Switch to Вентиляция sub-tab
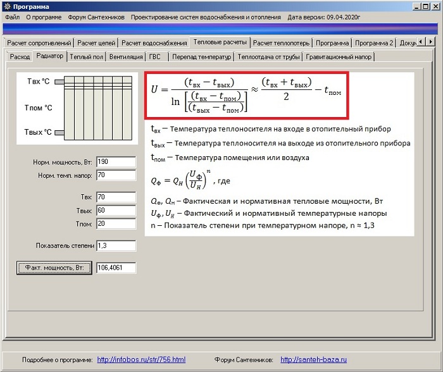Screen dimensions: 443x372 [x=126, y=56]
